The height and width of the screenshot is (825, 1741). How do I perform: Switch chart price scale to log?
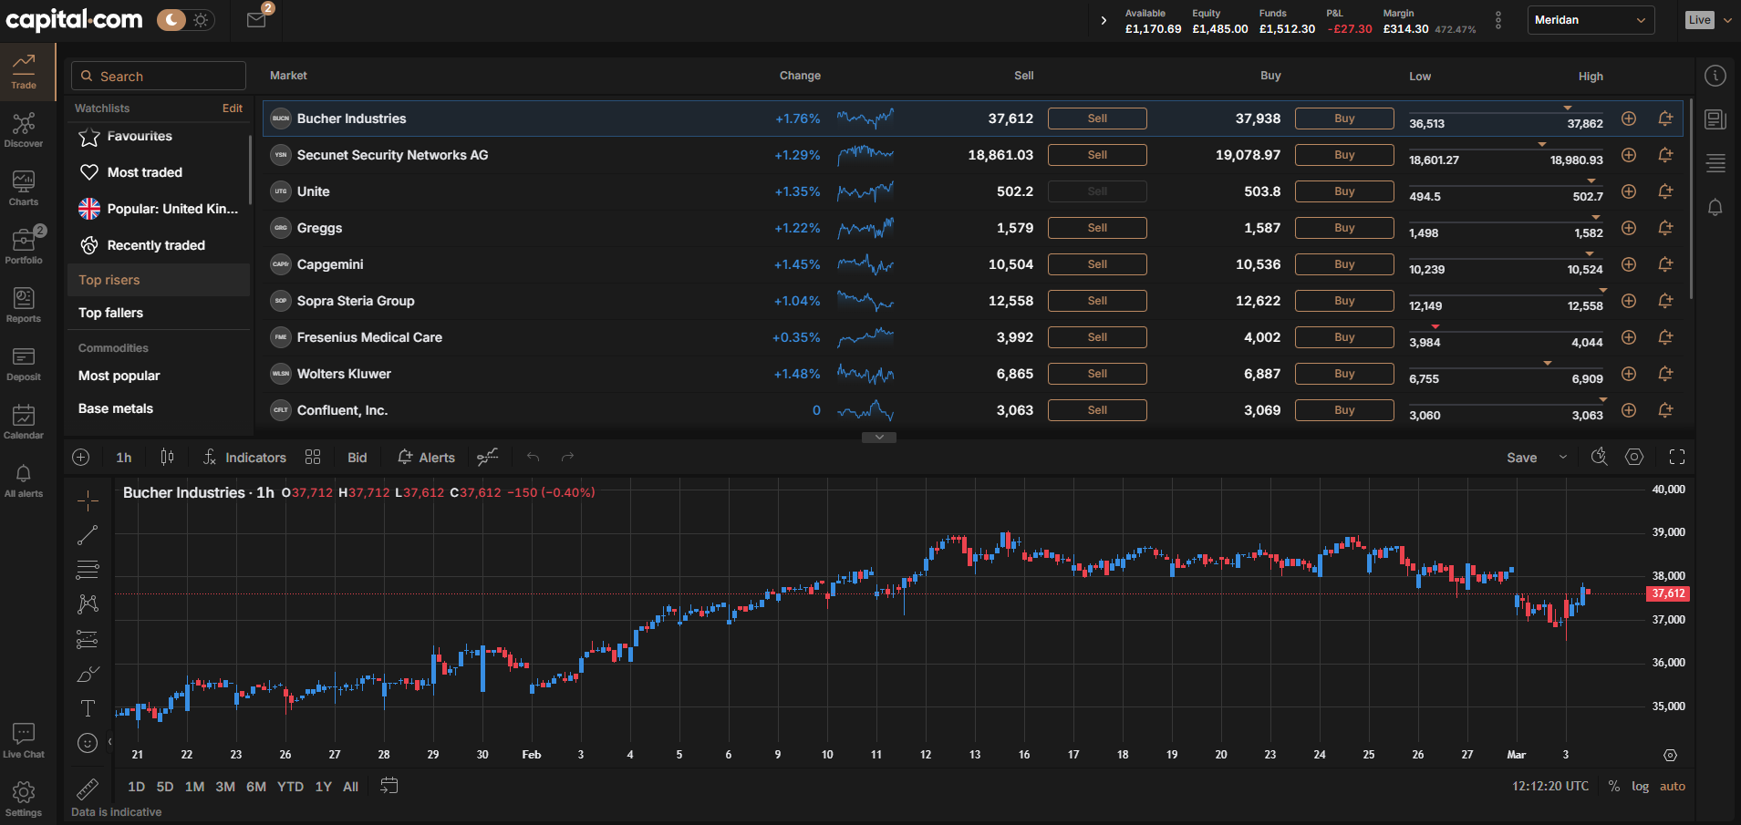click(1640, 786)
